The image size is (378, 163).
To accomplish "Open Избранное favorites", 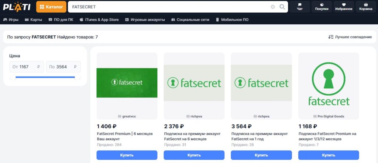I will point(344,7).
